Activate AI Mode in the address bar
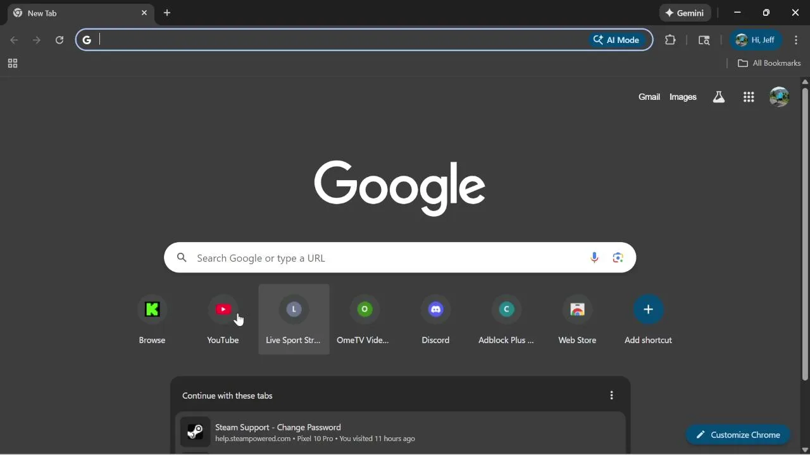 (616, 40)
